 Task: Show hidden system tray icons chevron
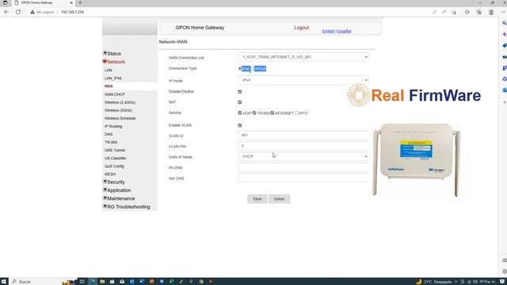click(456, 282)
